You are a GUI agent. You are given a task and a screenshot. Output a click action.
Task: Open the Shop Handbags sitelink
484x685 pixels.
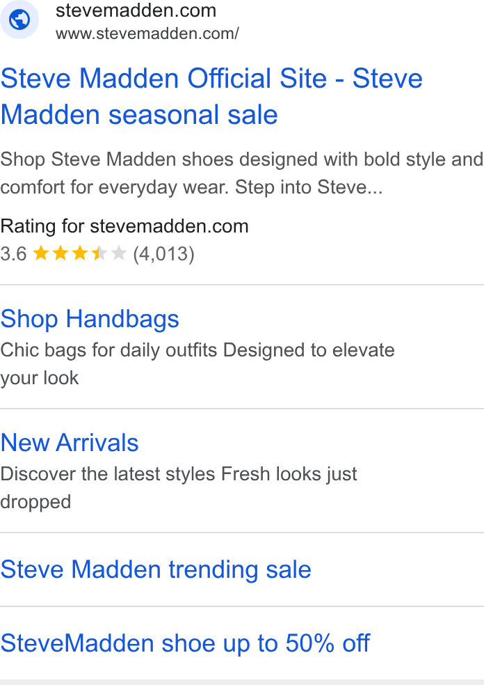pyautogui.click(x=90, y=318)
